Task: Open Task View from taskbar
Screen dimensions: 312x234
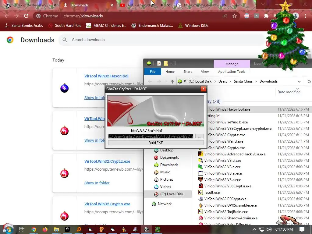Action: pos(22,229)
